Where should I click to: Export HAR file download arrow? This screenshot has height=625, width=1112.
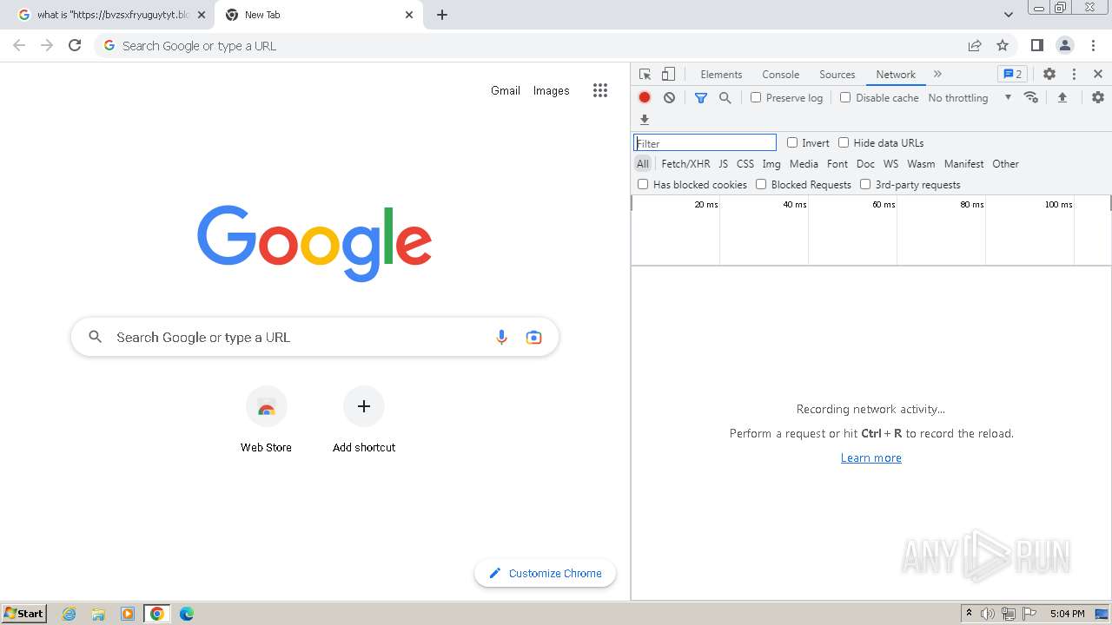pyautogui.click(x=645, y=120)
